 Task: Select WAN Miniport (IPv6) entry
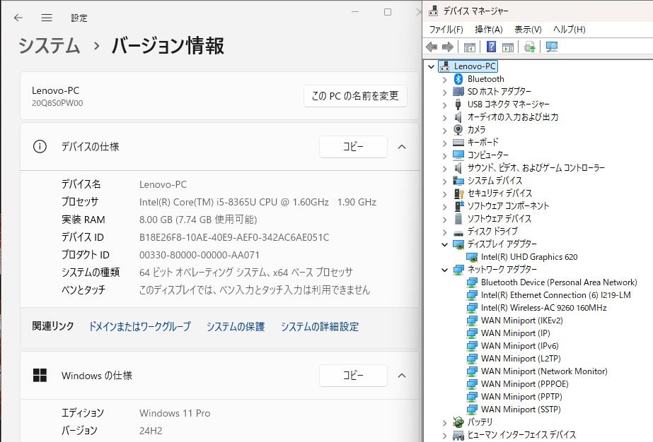pos(520,346)
